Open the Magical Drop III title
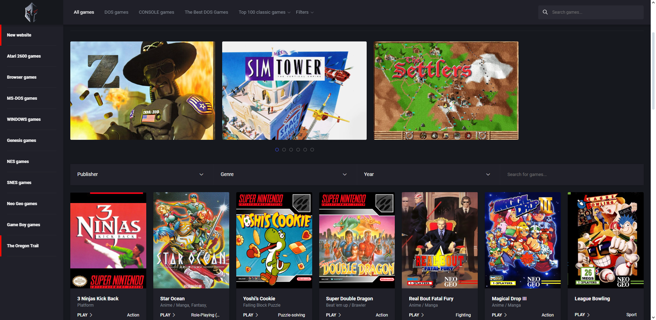Image resolution: width=656 pixels, height=320 pixels. 509,299
